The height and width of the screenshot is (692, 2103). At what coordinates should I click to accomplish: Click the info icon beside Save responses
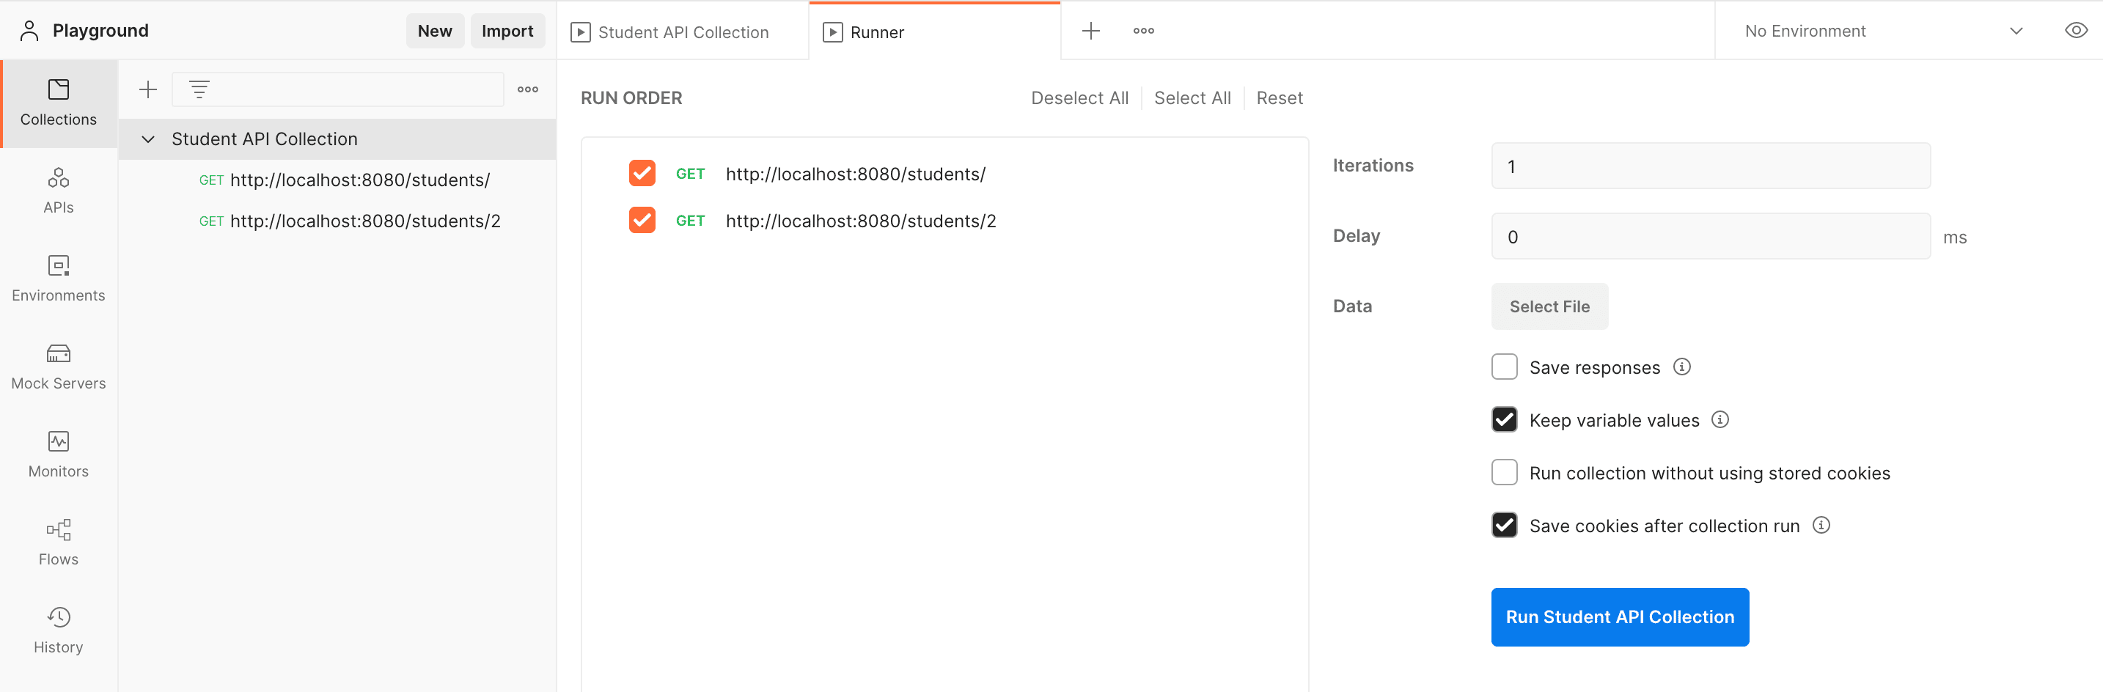[x=1682, y=367]
